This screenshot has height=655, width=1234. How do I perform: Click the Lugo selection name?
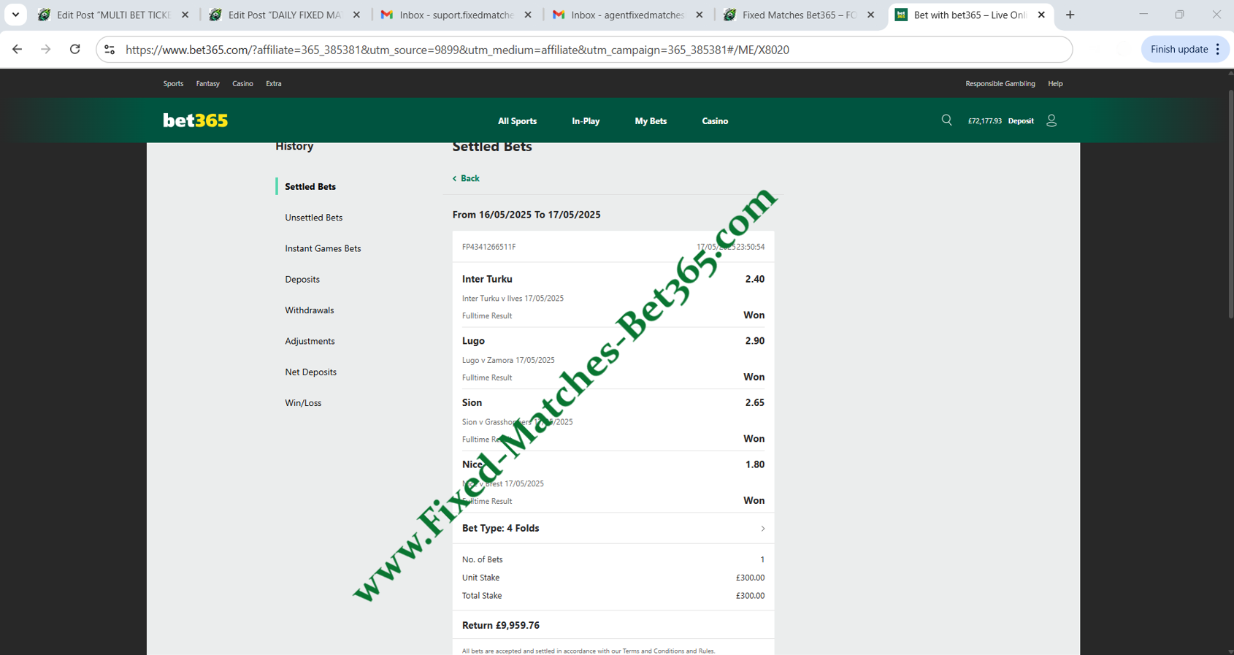click(x=473, y=341)
